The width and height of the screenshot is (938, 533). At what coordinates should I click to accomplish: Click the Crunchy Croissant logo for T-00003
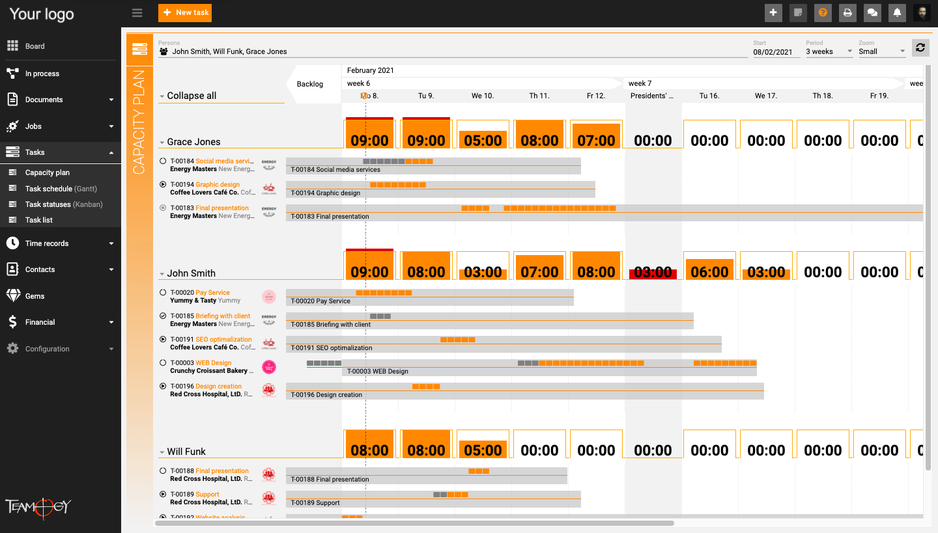point(269,367)
